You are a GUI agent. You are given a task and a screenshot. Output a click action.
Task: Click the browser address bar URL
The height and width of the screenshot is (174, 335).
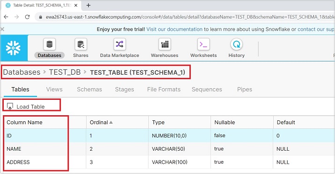(x=190, y=17)
